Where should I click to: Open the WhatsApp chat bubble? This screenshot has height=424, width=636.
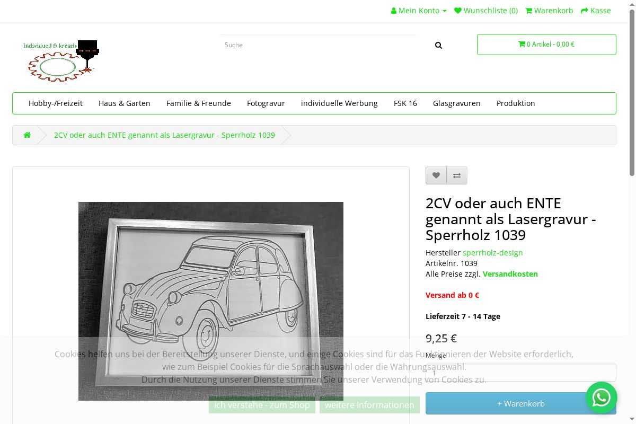click(x=601, y=397)
